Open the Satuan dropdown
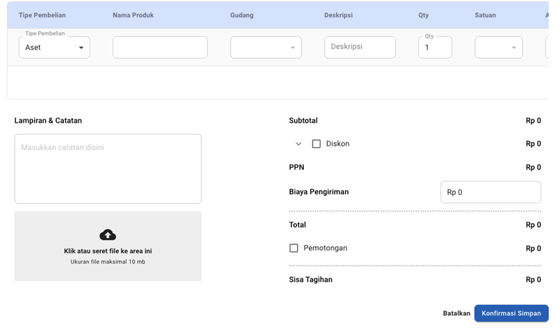560x333 pixels. coord(498,48)
